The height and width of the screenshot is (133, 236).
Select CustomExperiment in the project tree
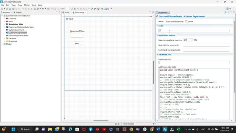(x=16, y=30)
